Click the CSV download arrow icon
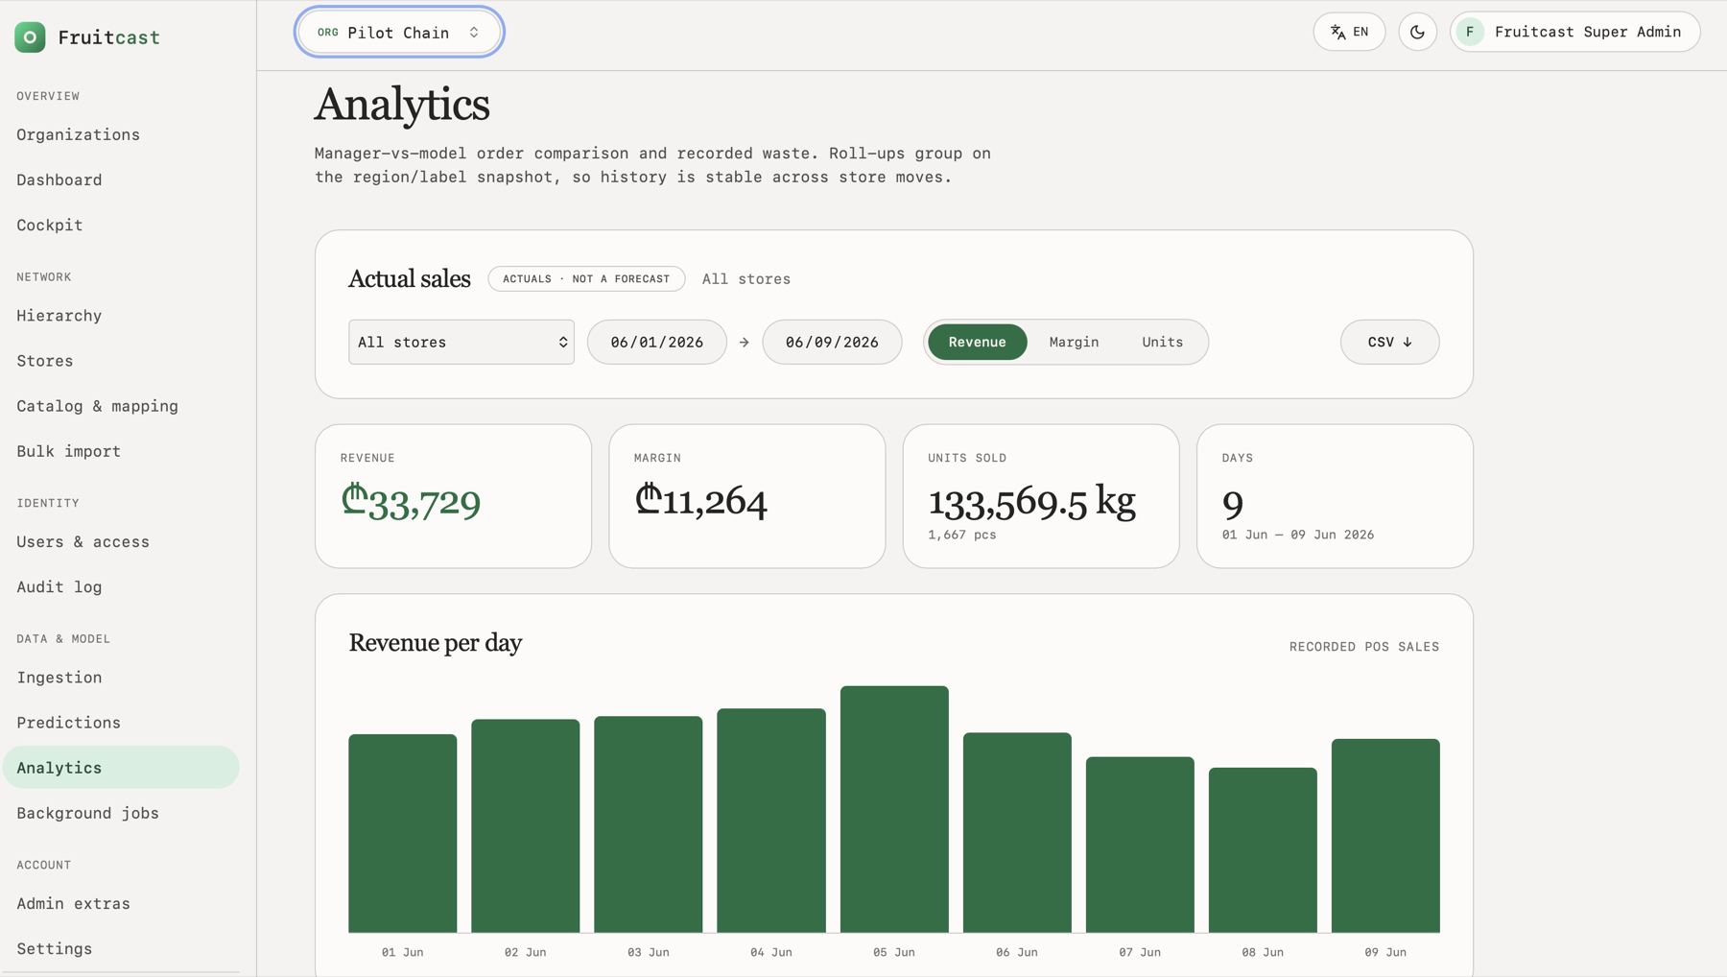This screenshot has width=1727, height=977. [1408, 342]
